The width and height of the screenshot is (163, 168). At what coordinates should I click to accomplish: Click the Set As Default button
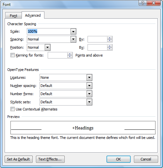[x=19, y=159]
